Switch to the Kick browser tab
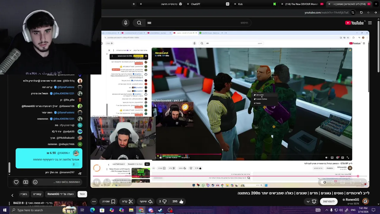The width and height of the screenshot is (380, 214). point(255,4)
